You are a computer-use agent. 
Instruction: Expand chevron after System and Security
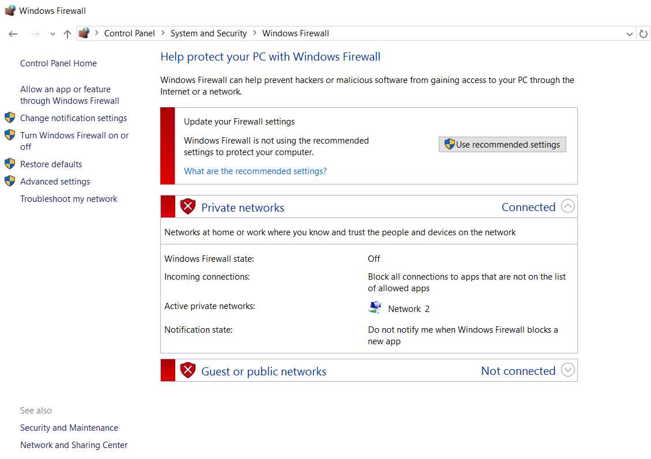pyautogui.click(x=254, y=33)
